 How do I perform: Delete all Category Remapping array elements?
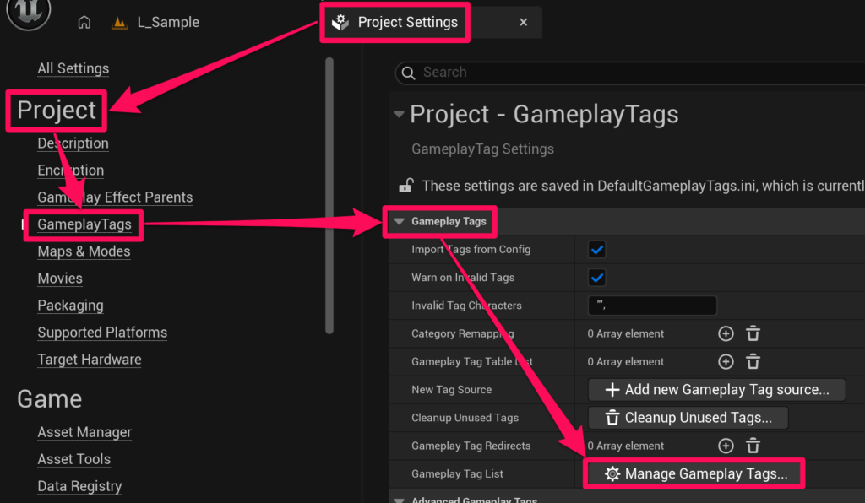pyautogui.click(x=753, y=333)
